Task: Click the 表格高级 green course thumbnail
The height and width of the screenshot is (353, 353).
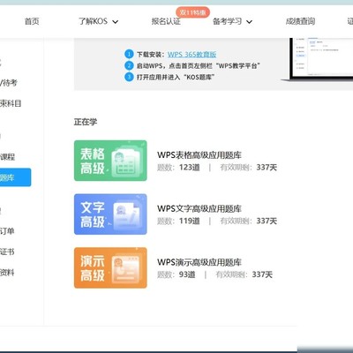Action: click(110, 161)
